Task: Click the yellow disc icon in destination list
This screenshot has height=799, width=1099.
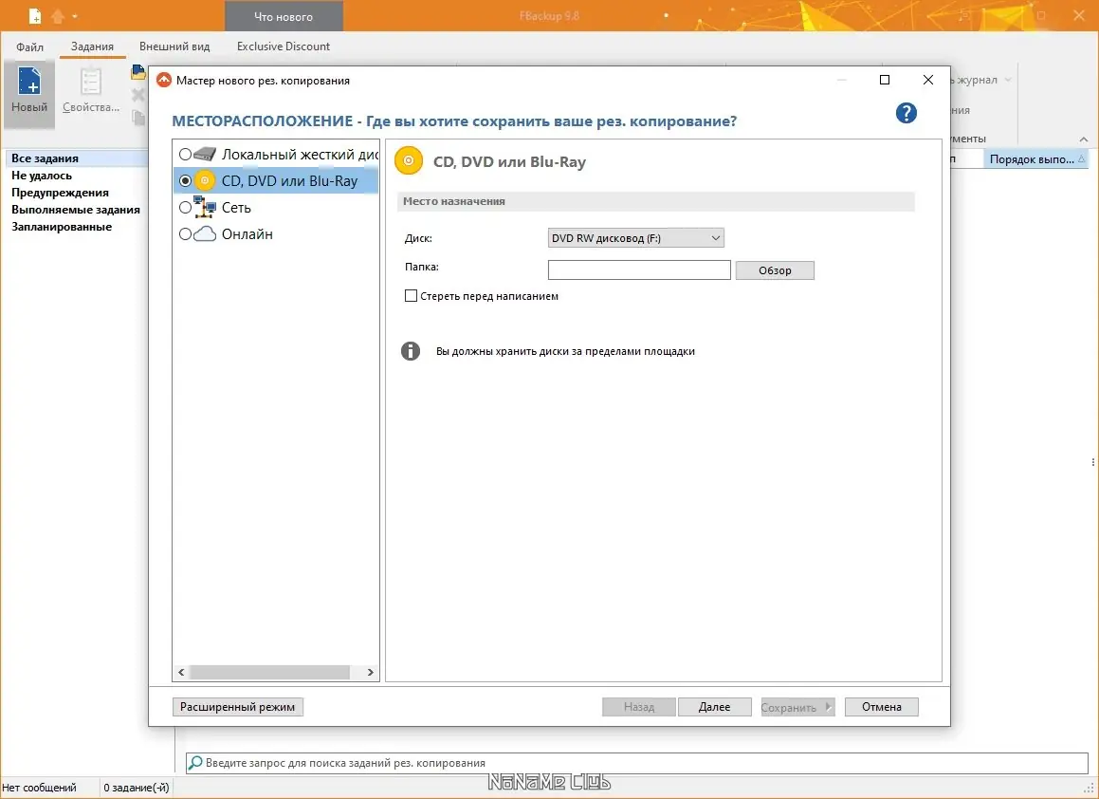Action: pyautogui.click(x=205, y=181)
